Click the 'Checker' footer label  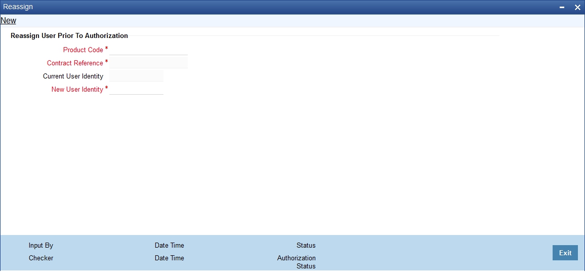click(x=41, y=258)
